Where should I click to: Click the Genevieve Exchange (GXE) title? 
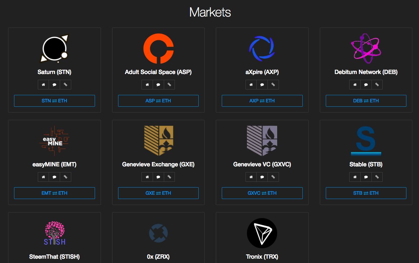coord(158,164)
